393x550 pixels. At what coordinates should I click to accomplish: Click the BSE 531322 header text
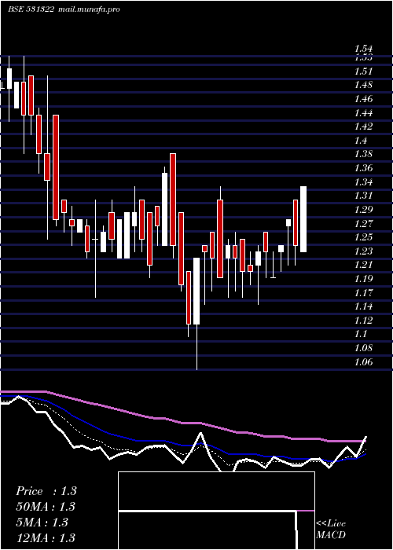(x=31, y=9)
